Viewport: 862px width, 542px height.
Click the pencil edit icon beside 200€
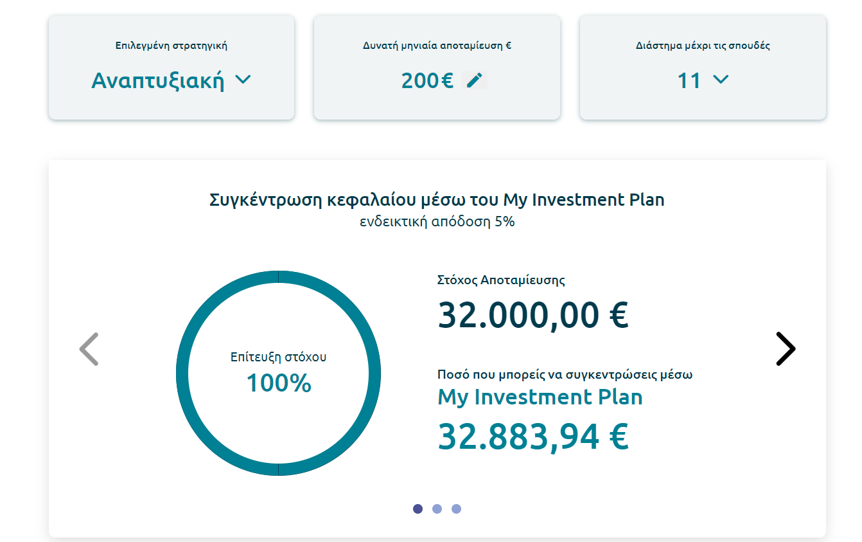pos(474,80)
